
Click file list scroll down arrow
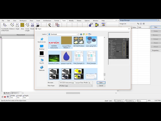[104, 79]
